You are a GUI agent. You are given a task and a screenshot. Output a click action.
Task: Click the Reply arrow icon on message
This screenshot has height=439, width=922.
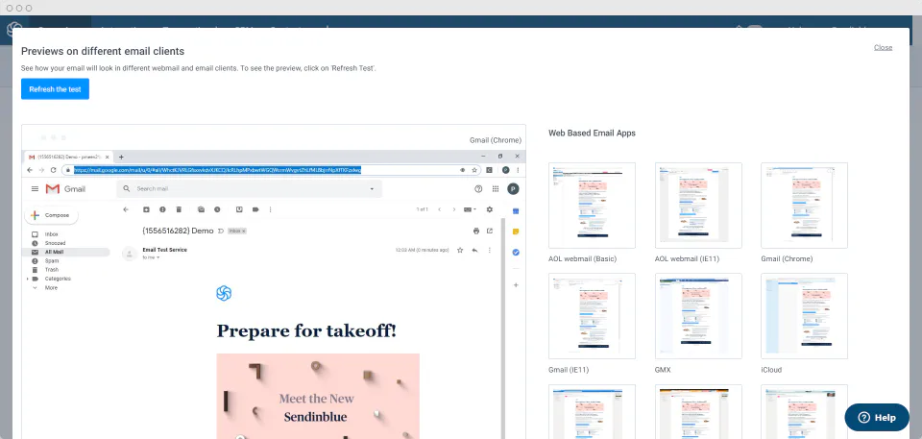[x=474, y=250]
